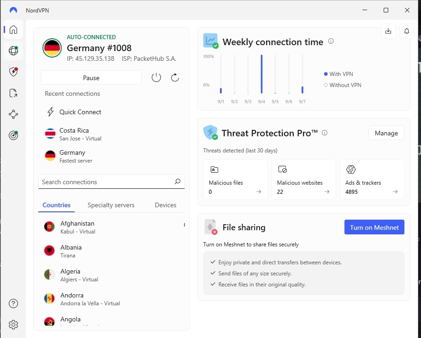
Task: Click the Search connections field
Action: 112,182
